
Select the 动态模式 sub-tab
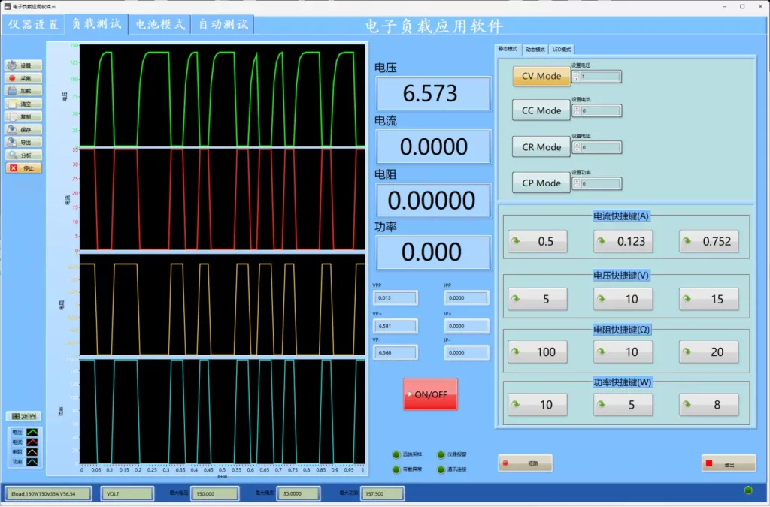(535, 49)
